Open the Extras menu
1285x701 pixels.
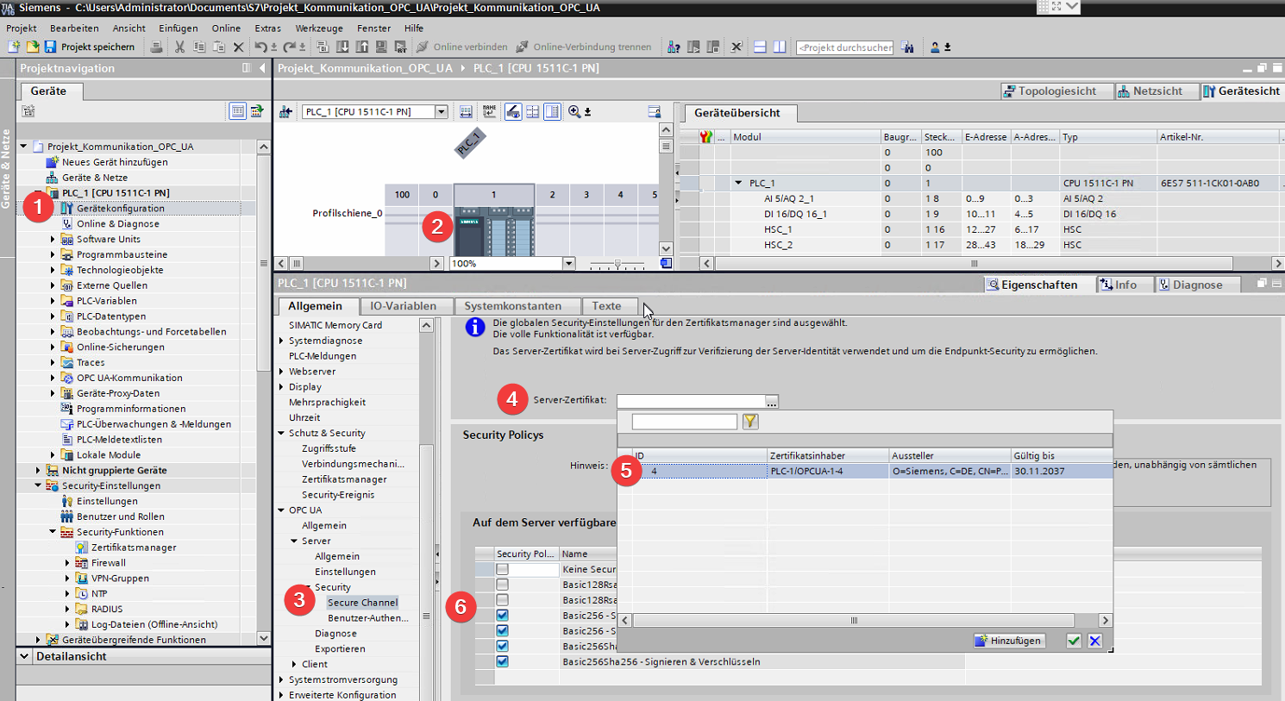point(268,28)
